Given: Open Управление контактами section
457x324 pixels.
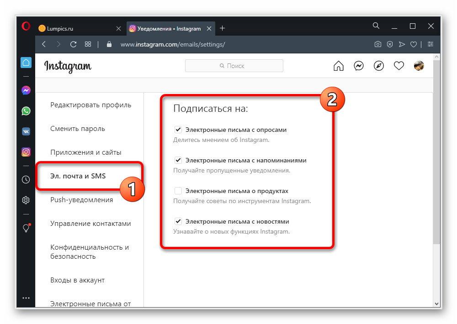Looking at the screenshot, I should pos(90,224).
